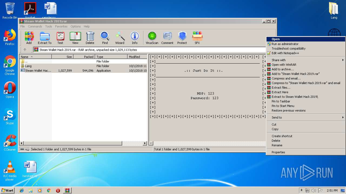Image resolution: width=346 pixels, height=194 pixels.
Task: Open Recycle Bin on desktop
Action: pos(10,11)
